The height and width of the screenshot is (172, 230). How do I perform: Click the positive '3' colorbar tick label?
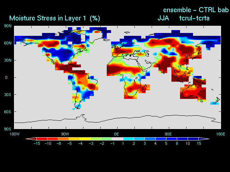click(x=144, y=143)
